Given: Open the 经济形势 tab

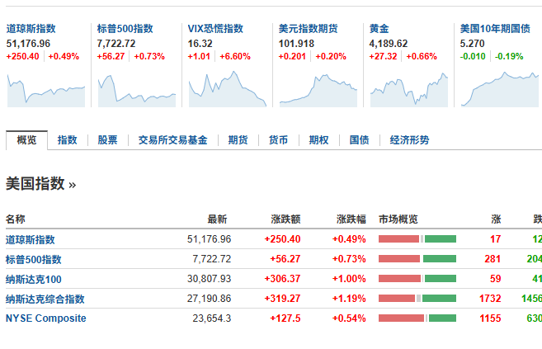Looking at the screenshot, I should (x=409, y=140).
